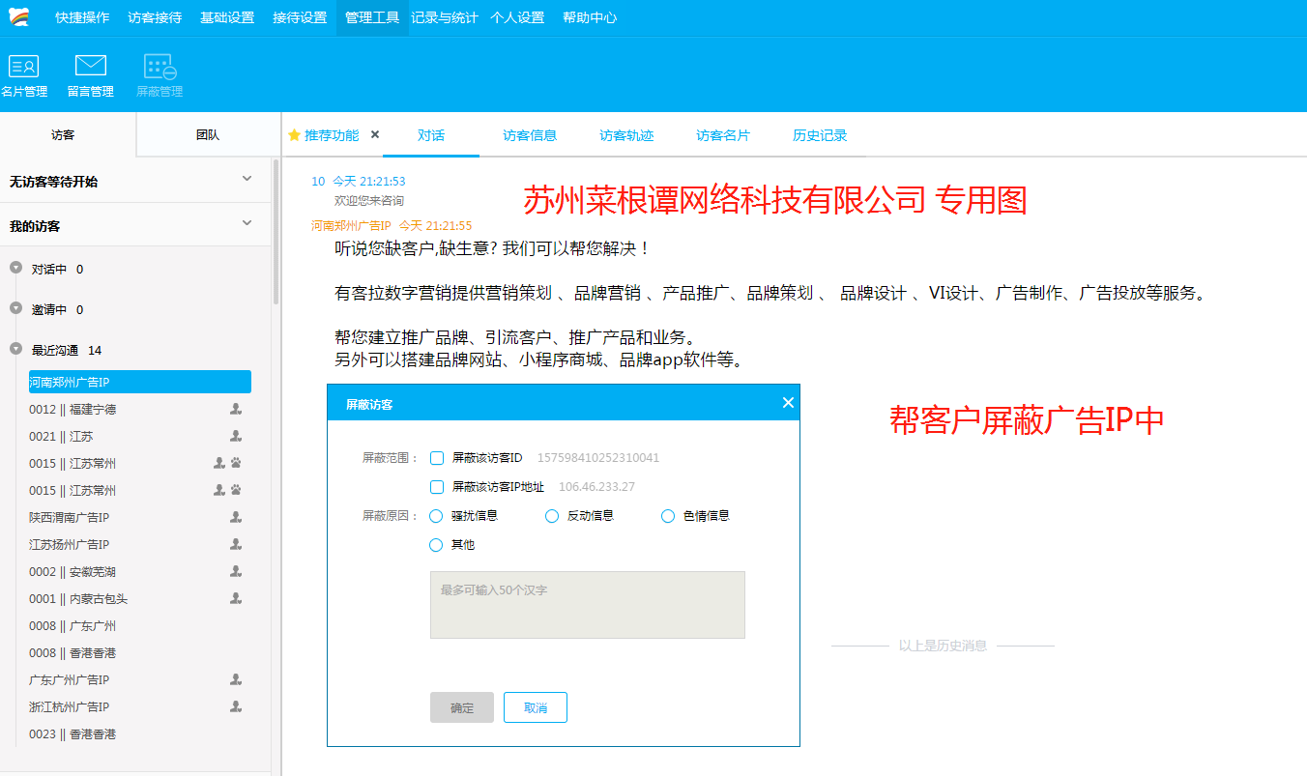Collapse the 无访客等待开始 section
This screenshot has width=1307, height=776.
[247, 179]
